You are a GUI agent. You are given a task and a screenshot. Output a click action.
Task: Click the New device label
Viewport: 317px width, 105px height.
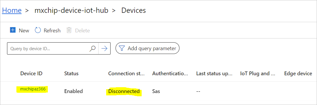(x=24, y=31)
